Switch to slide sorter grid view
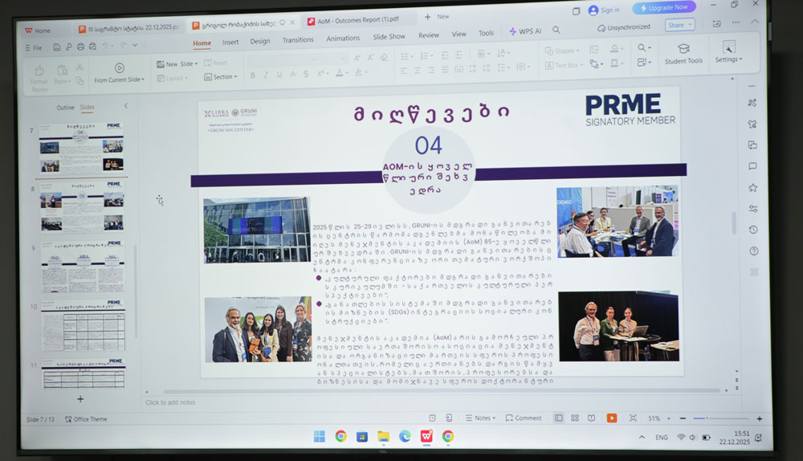803x461 pixels. 575,418
